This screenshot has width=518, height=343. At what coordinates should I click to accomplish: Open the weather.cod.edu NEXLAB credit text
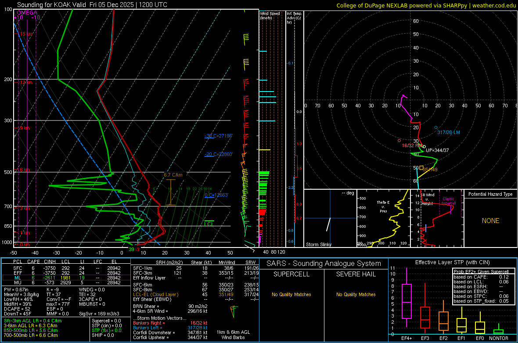[x=426, y=5]
